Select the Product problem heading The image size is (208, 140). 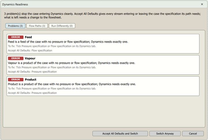[31, 80]
